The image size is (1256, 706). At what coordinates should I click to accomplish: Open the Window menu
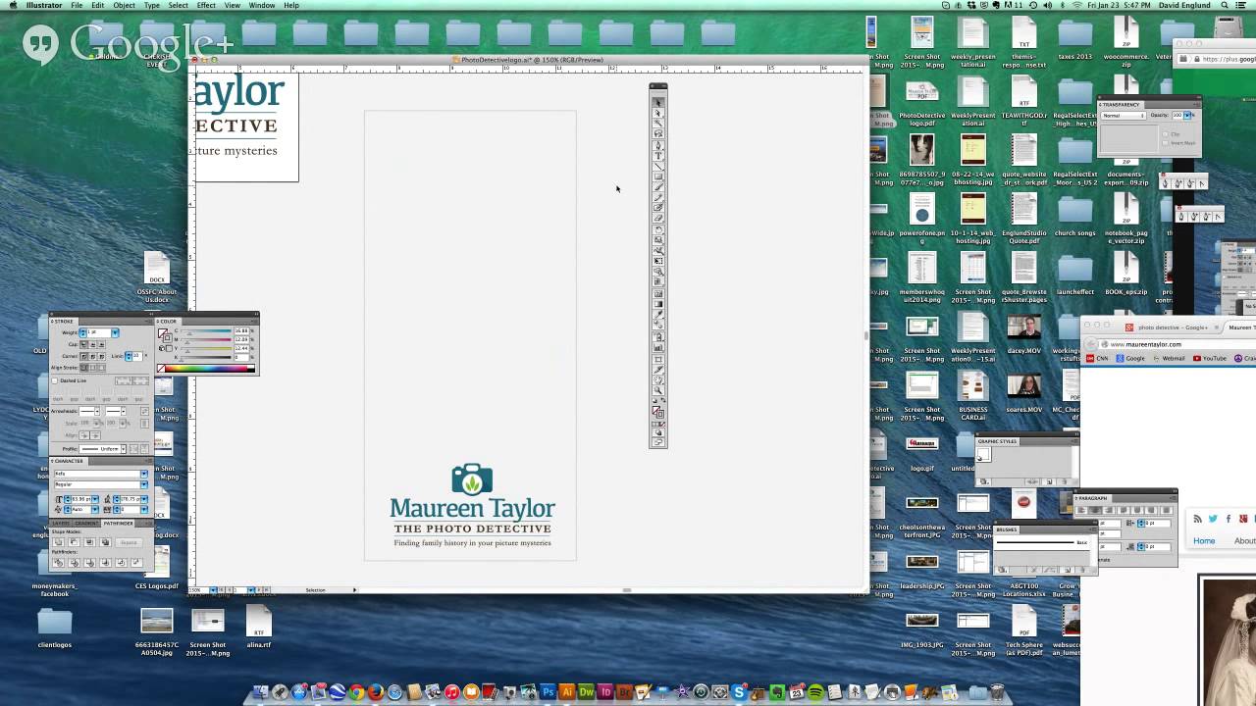coord(262,6)
